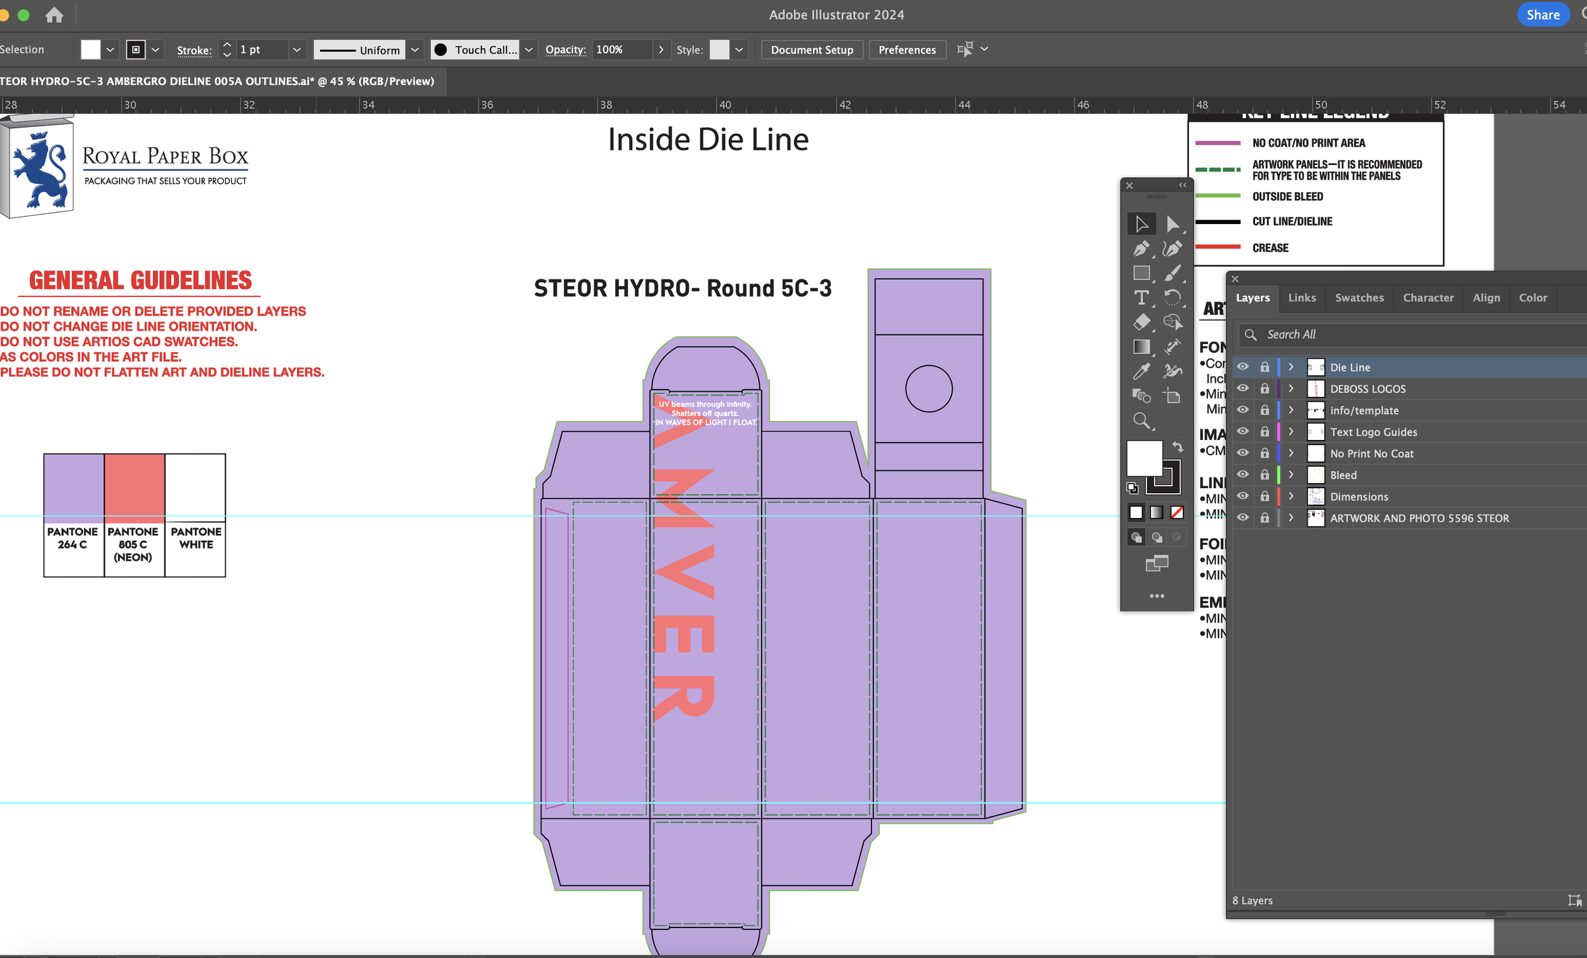Select the Rotate tool

tap(1172, 297)
